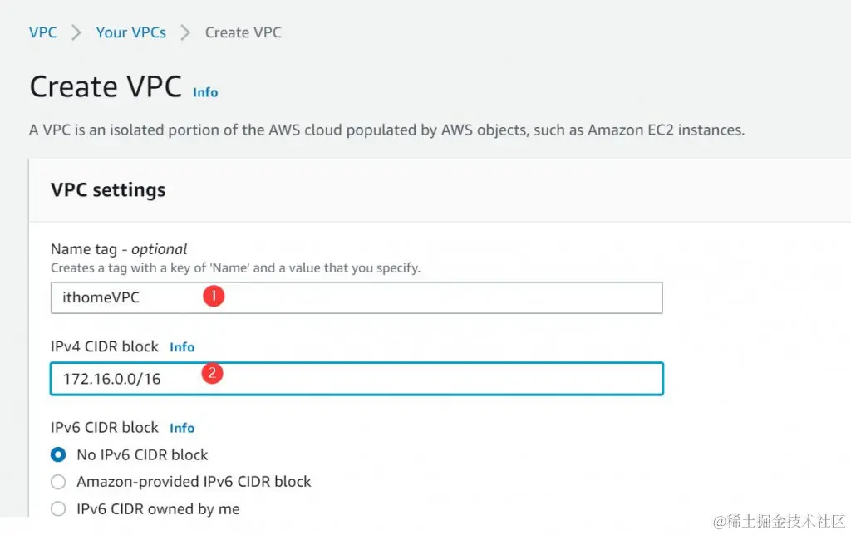The height and width of the screenshot is (535, 851).
Task: Click the VPC breadcrumb link
Action: point(43,32)
